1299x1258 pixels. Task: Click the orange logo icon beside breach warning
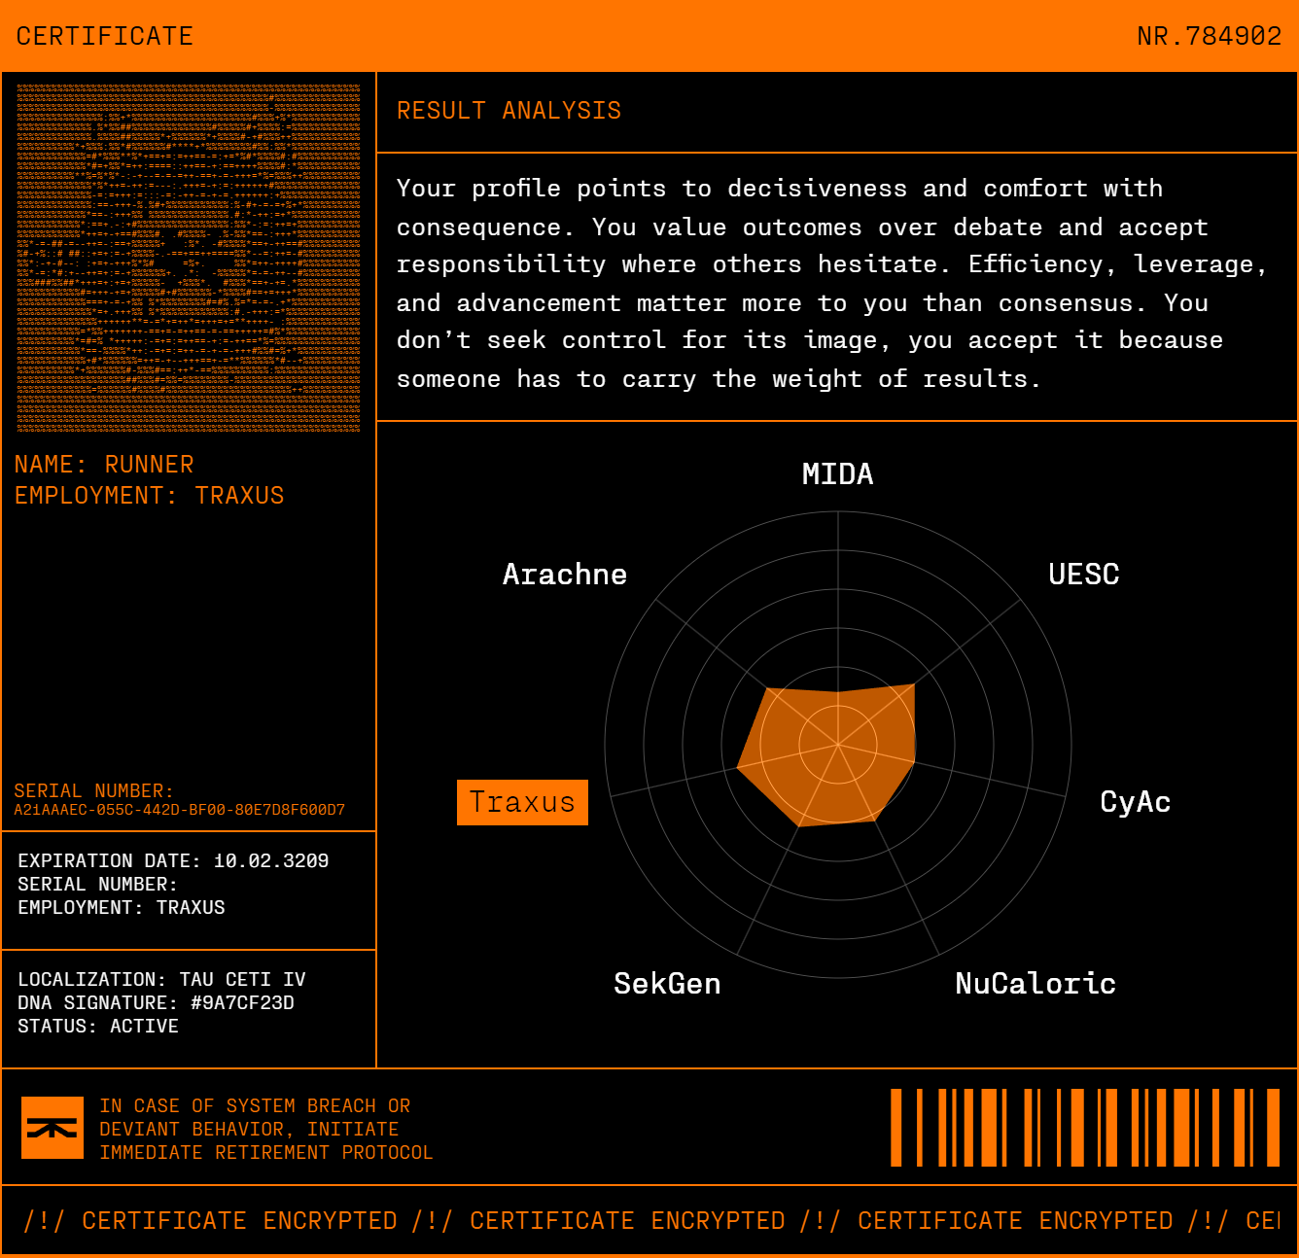click(x=53, y=1128)
